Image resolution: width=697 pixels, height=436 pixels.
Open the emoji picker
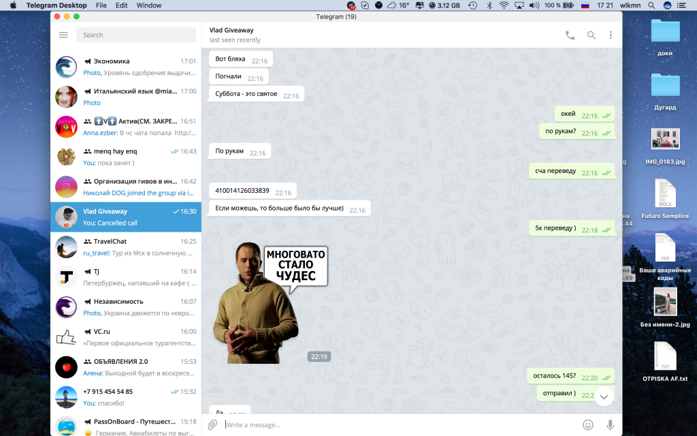click(588, 424)
